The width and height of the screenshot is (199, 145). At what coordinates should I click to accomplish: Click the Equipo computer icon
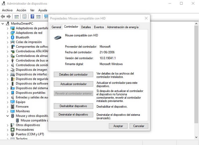pyautogui.click(x=12, y=102)
